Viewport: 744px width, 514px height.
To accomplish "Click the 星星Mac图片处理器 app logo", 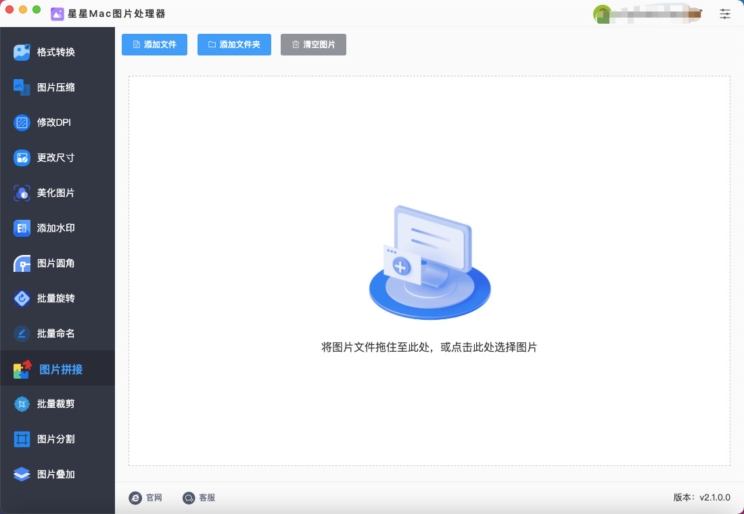I will pos(57,14).
